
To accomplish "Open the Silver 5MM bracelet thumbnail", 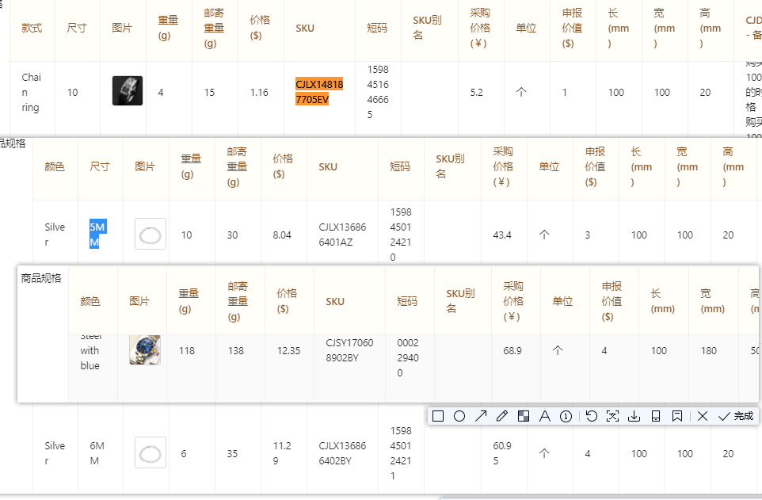I will pyautogui.click(x=150, y=235).
